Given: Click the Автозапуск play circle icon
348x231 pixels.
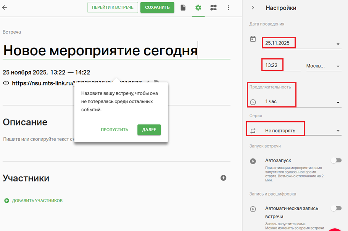Looking at the screenshot, I should (x=253, y=161).
